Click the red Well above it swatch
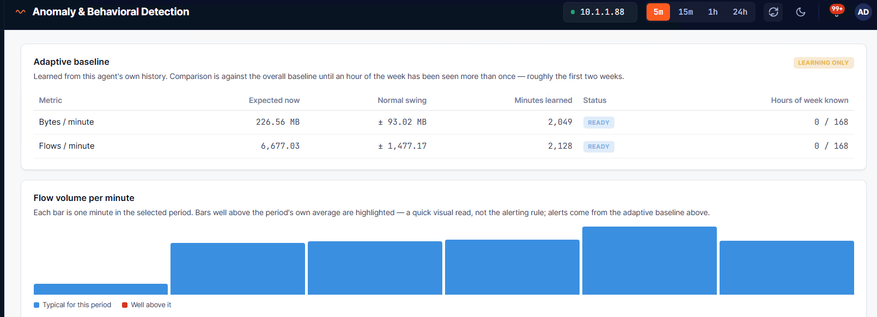The height and width of the screenshot is (317, 877). tap(125, 305)
